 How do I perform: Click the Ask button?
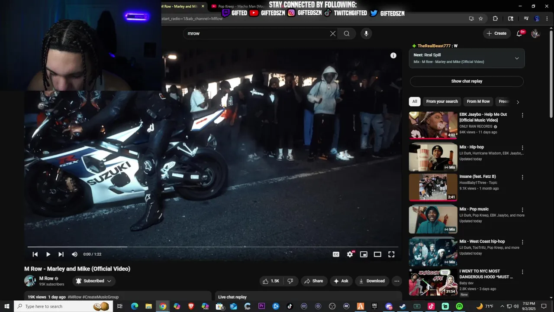(x=341, y=281)
